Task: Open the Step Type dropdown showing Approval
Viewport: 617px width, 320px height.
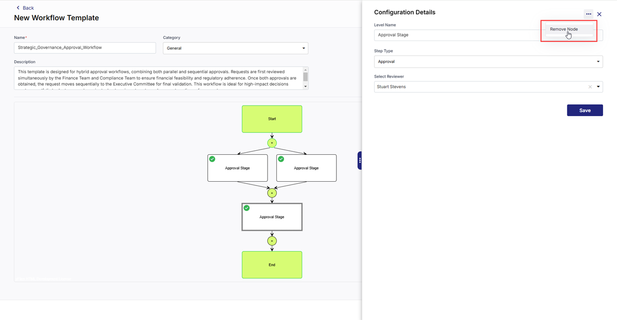Action: pos(488,62)
